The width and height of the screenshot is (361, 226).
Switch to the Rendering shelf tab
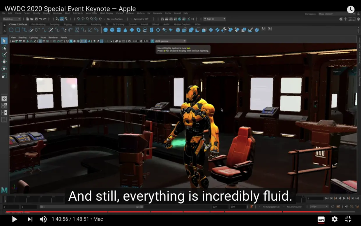click(96, 24)
